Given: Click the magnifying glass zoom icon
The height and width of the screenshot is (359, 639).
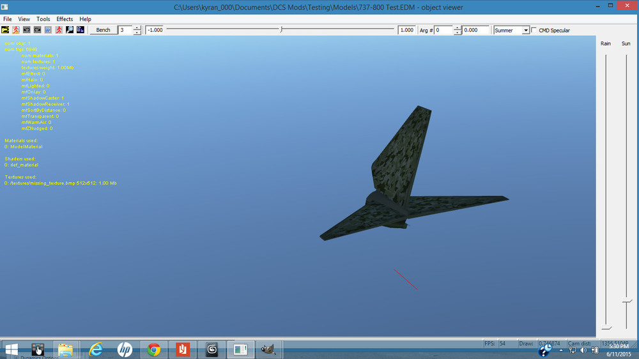Looking at the screenshot, I should click(x=70, y=30).
